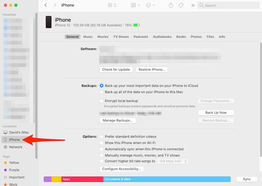Go forward with the right chevron
Image resolution: width=262 pixels, height=186 pixels.
pyautogui.click(x=55, y=5)
